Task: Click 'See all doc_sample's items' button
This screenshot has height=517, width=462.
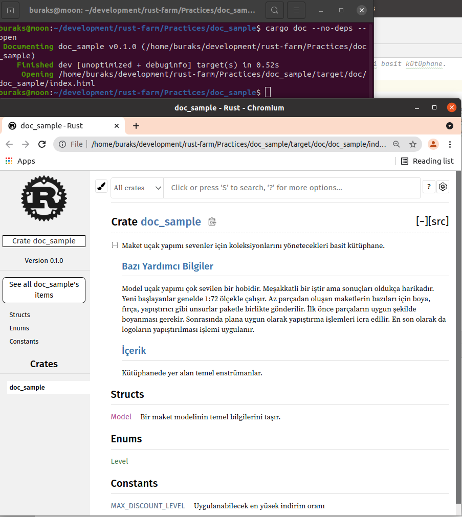Action: pyautogui.click(x=44, y=290)
